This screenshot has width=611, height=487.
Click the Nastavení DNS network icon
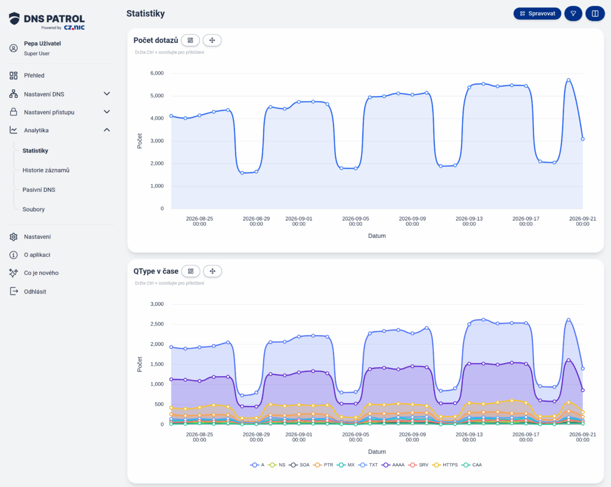point(14,94)
